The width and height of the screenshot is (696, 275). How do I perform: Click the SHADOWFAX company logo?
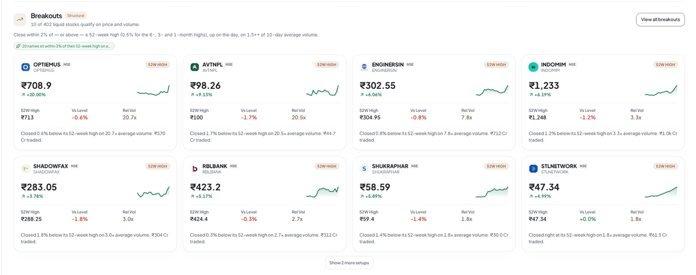(26, 169)
